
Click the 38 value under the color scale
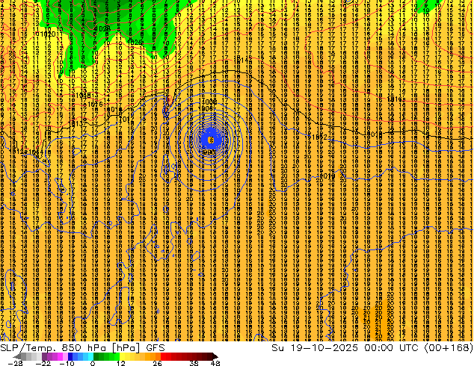click(x=194, y=363)
